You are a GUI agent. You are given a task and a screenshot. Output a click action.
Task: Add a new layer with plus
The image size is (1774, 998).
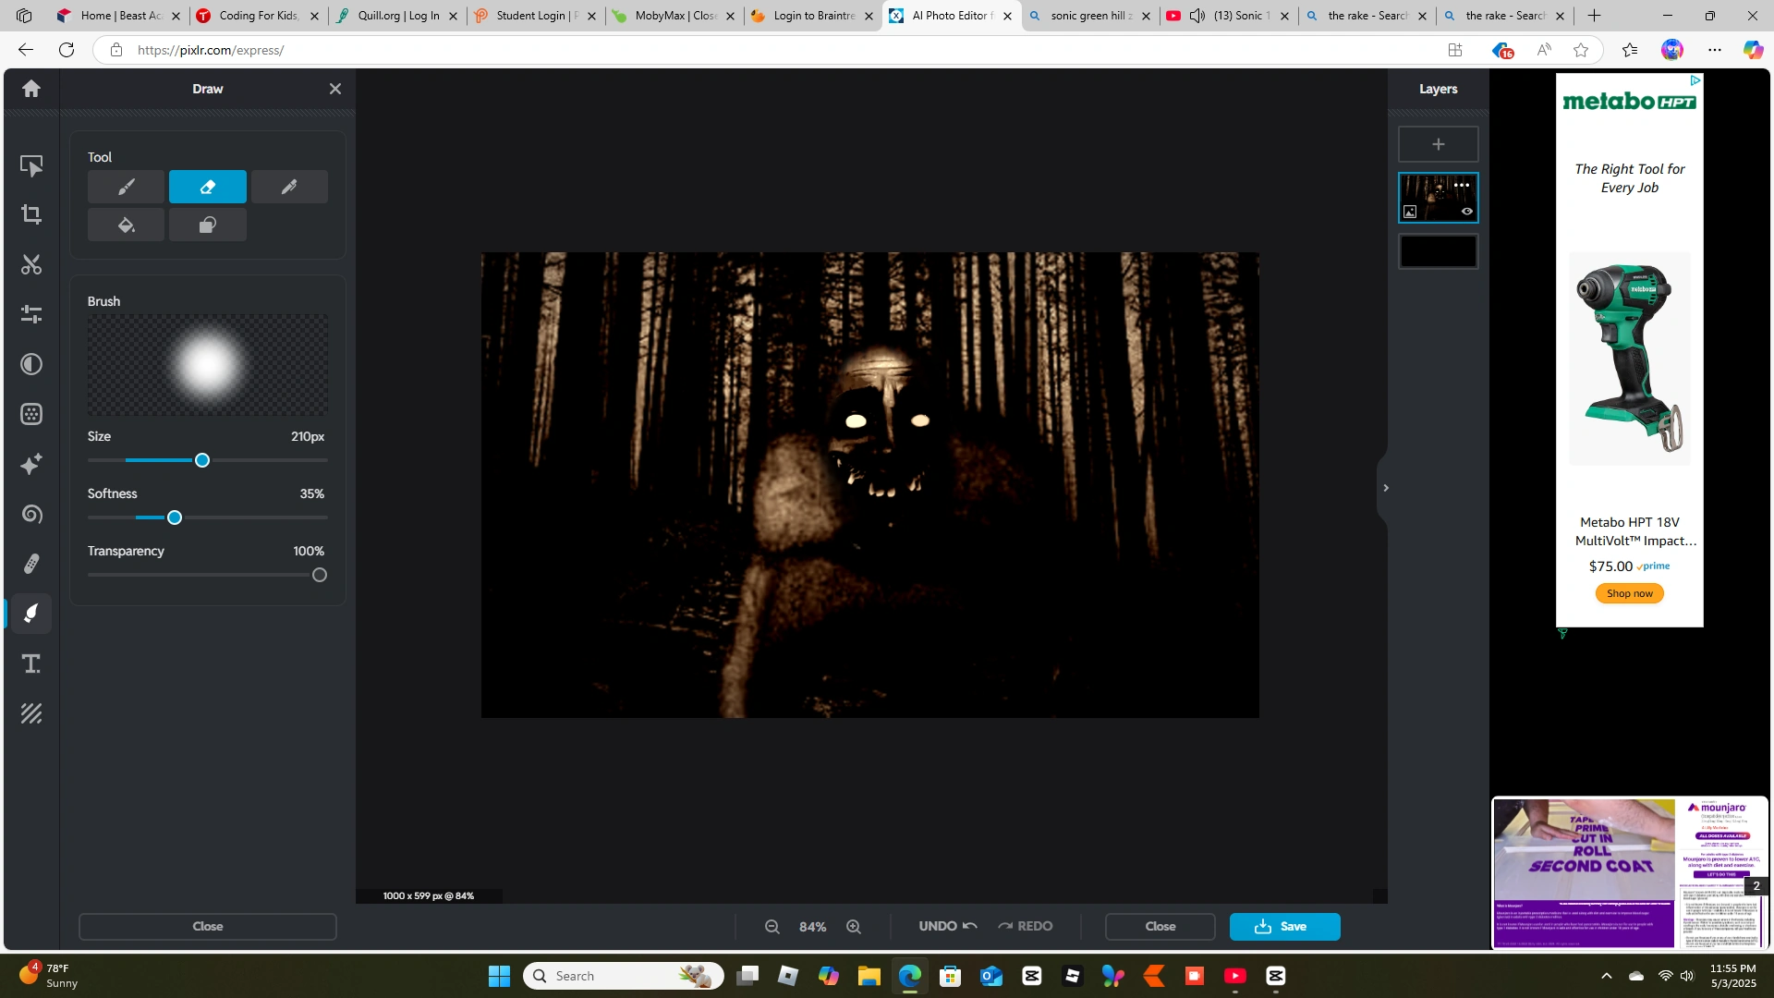click(1438, 144)
